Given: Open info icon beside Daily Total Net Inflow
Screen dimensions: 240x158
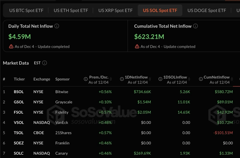Looking at the screenshot, I should 57,26.
